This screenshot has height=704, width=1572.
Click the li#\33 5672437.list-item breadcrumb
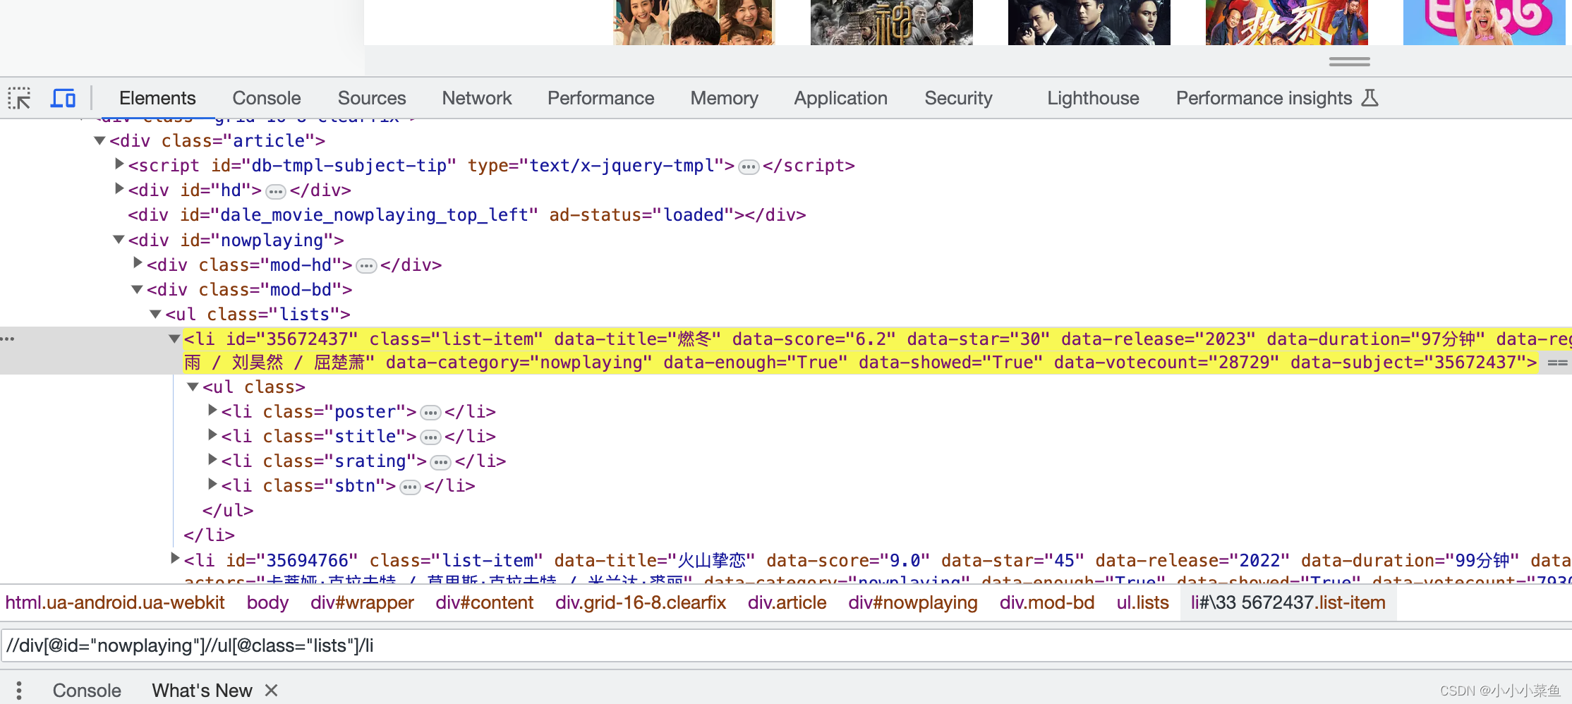[1288, 602]
